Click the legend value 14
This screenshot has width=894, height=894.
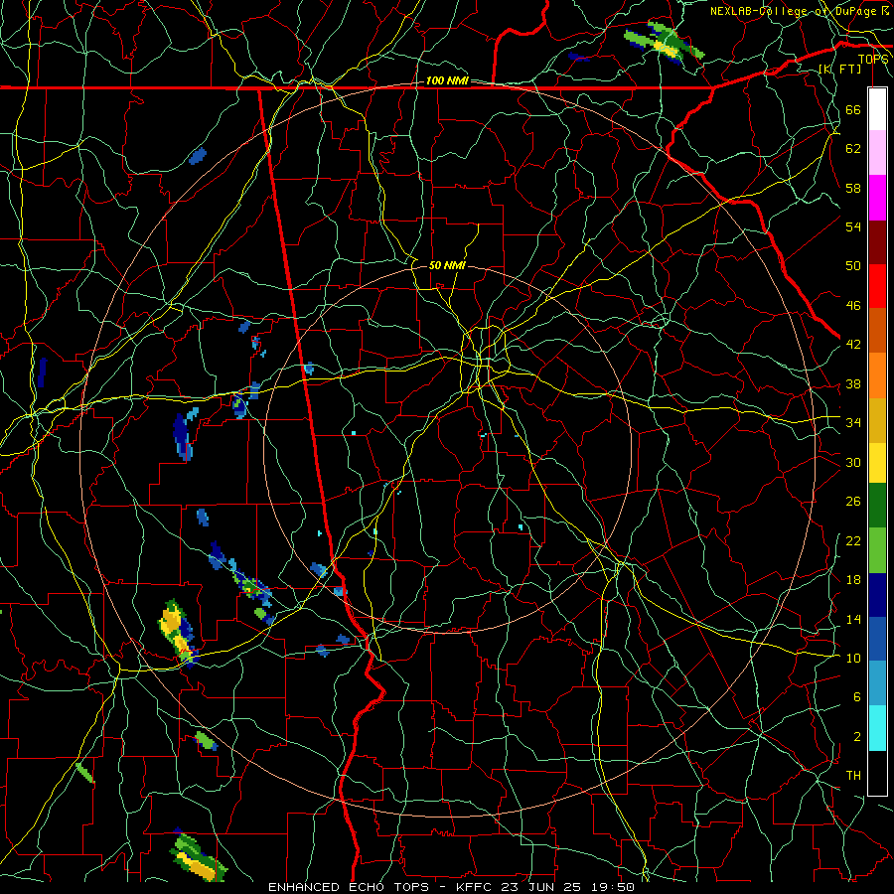click(853, 619)
